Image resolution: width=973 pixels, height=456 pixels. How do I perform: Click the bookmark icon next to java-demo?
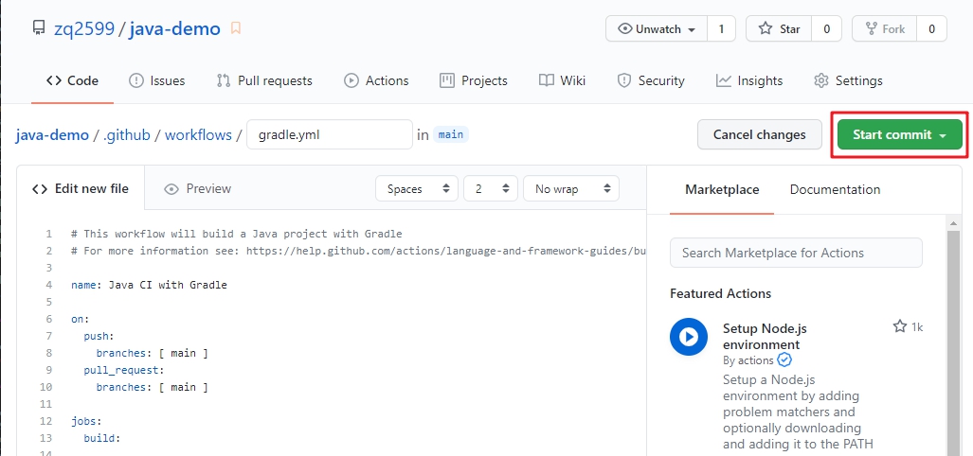(x=235, y=28)
